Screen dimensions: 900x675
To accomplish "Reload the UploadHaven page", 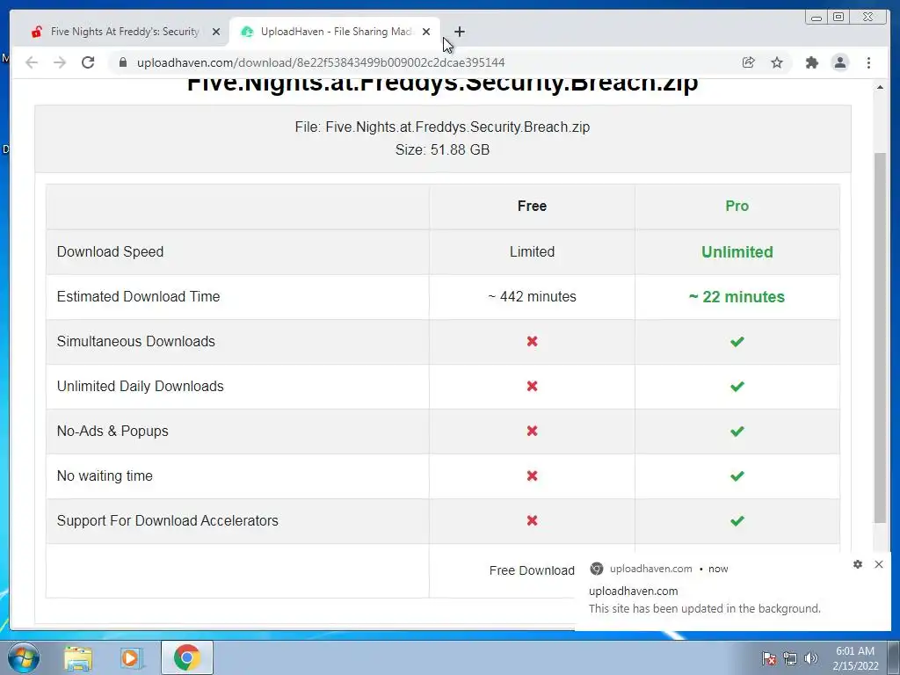I will coord(88,62).
